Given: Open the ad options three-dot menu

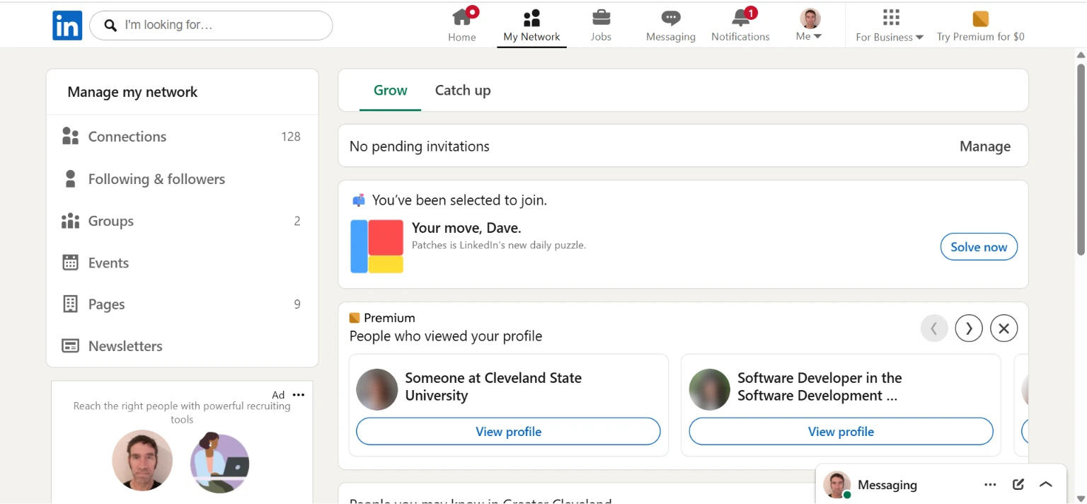Looking at the screenshot, I should point(299,395).
